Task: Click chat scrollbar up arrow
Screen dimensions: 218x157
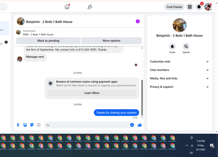Action: click(142, 48)
